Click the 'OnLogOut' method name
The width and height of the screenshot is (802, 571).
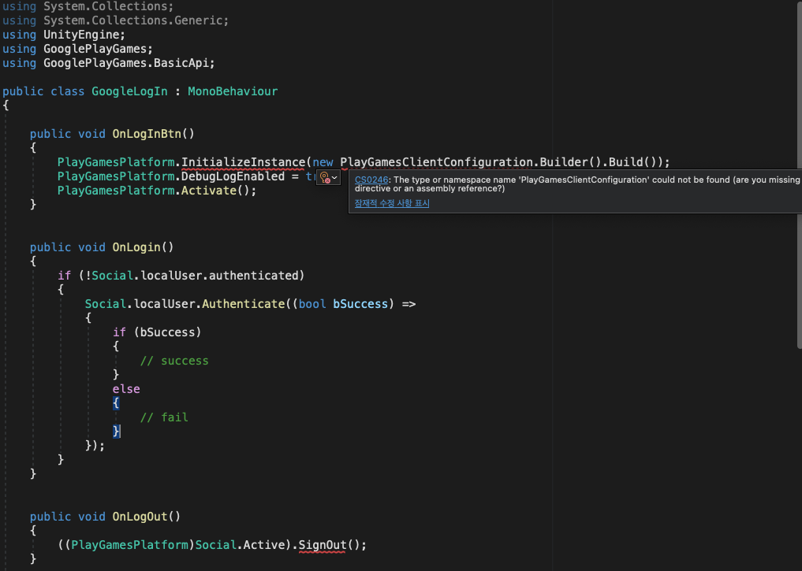[x=140, y=517]
